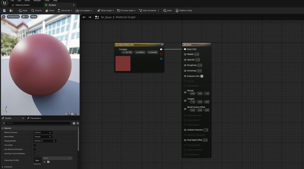
Task: Close the M_Base tab
Action: click(x=74, y=5)
